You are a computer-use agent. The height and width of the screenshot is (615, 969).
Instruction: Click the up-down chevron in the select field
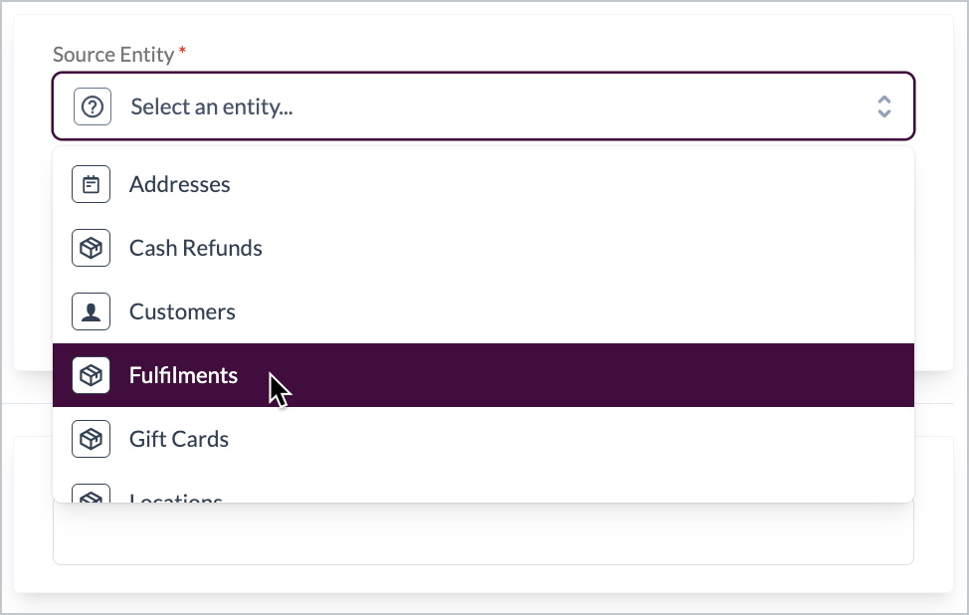click(x=883, y=105)
